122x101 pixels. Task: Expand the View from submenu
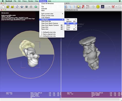point(52,19)
